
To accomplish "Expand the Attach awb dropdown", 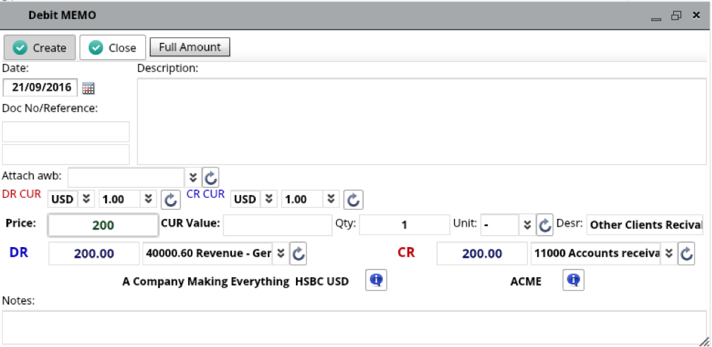I will click(192, 177).
